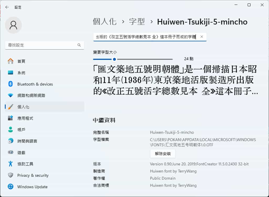Click the large font preview sample text

coord(175,80)
